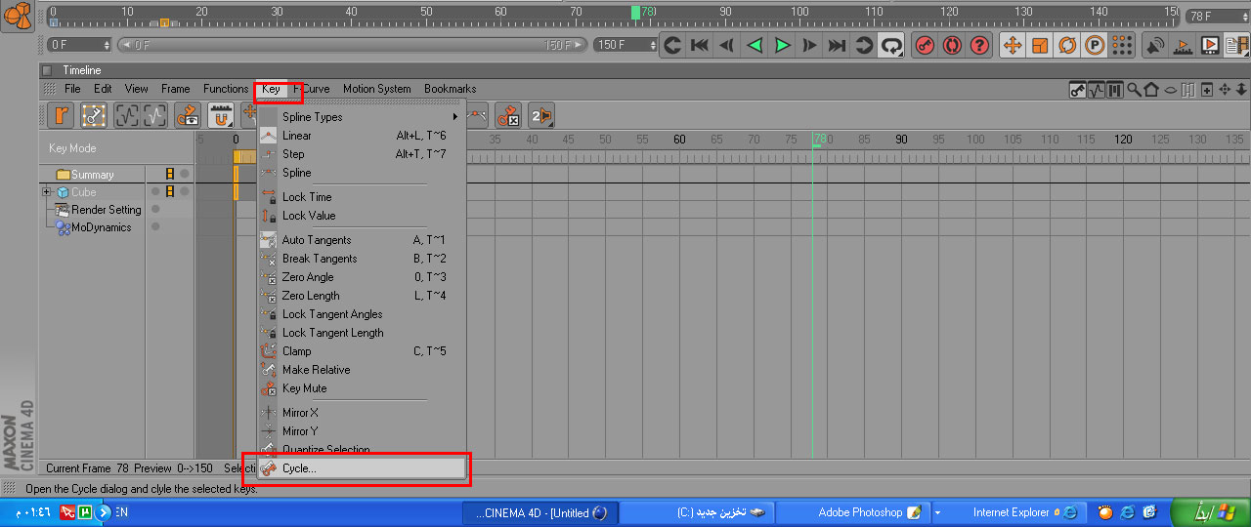
Task: Select Step interpolation entry
Action: [362, 154]
